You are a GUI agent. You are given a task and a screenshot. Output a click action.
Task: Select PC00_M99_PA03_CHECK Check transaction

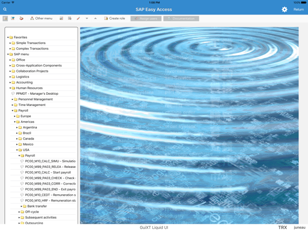(50, 178)
